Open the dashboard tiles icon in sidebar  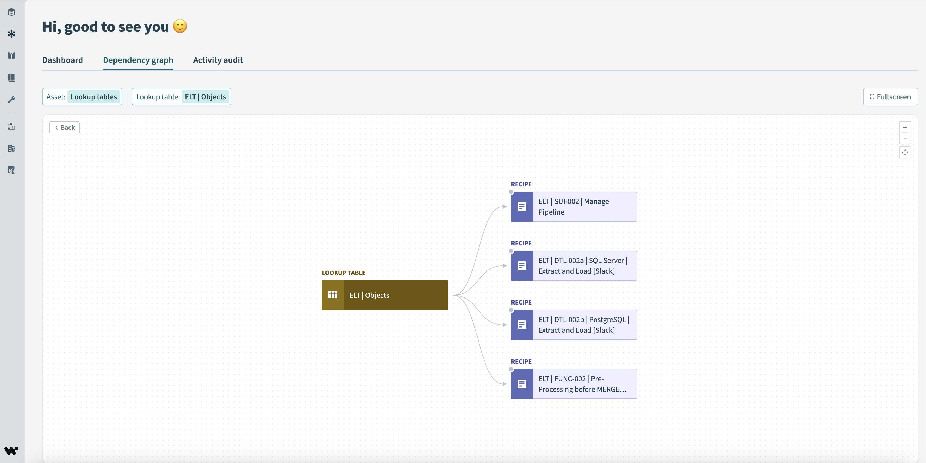tap(12, 77)
